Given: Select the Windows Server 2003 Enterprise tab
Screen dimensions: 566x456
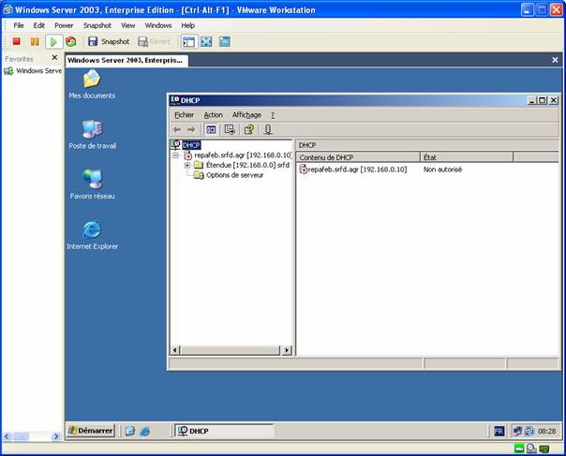Looking at the screenshot, I should 127,60.
